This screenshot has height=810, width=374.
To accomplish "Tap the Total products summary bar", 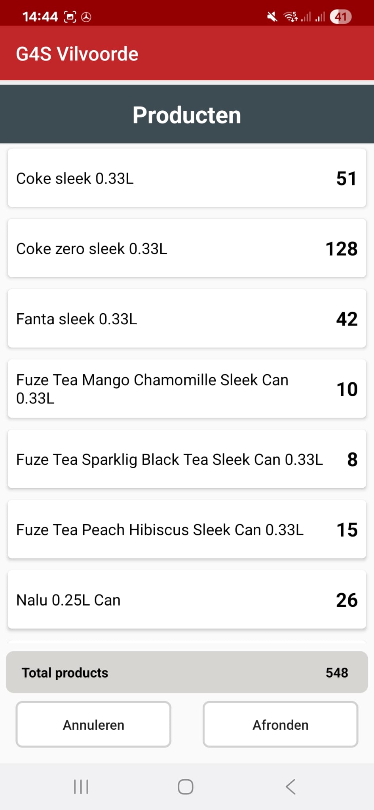I will click(x=187, y=672).
